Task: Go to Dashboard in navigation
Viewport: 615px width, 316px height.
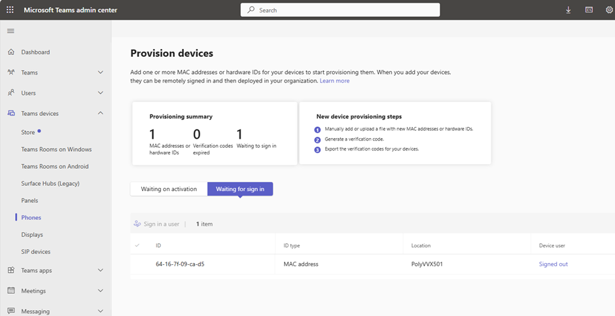Action: pyautogui.click(x=35, y=52)
